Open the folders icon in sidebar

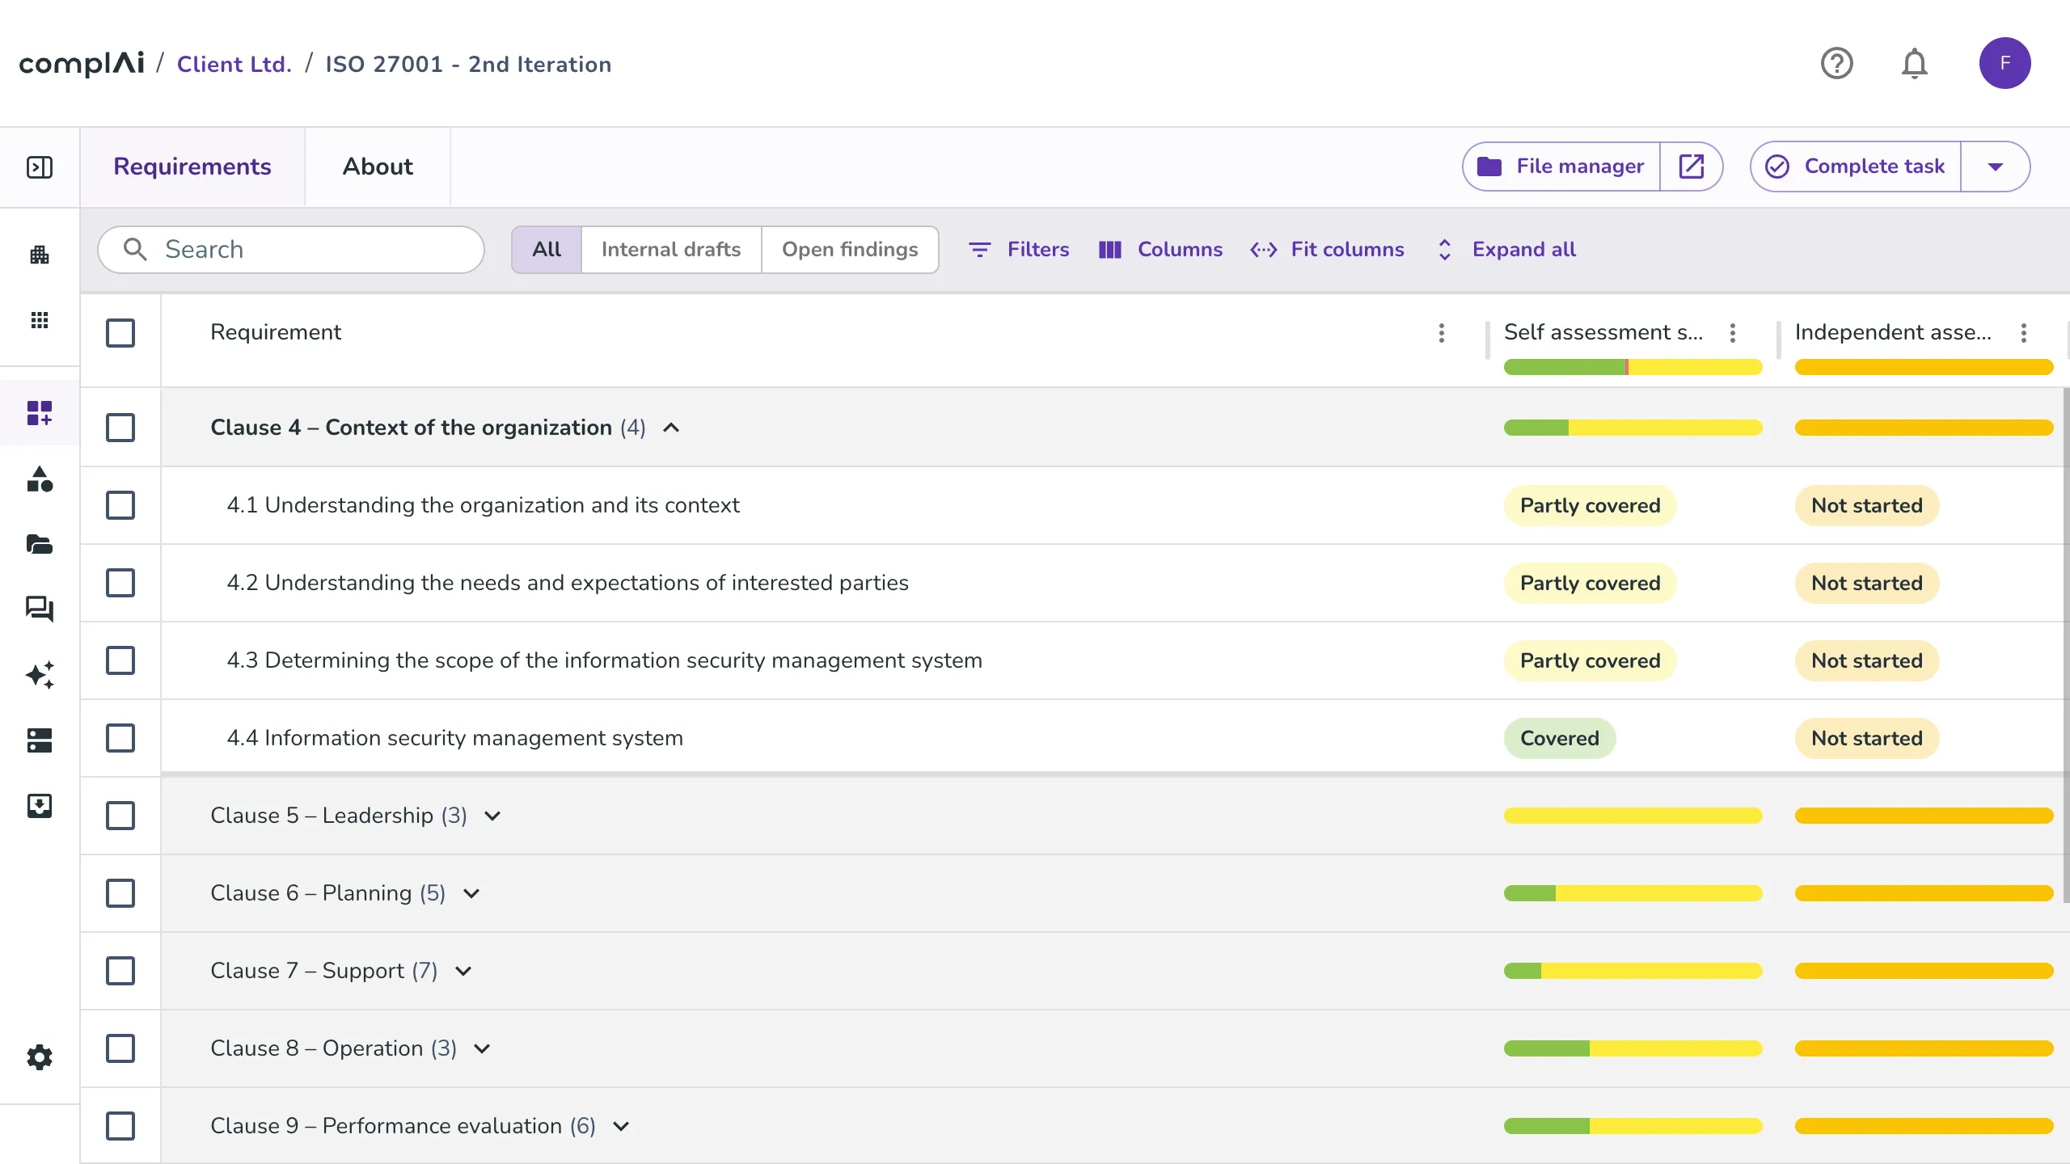point(40,544)
